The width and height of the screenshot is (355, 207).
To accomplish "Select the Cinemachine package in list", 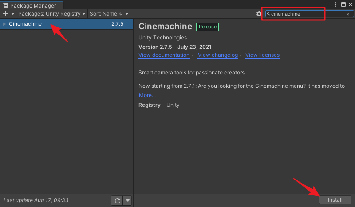I will pos(67,24).
